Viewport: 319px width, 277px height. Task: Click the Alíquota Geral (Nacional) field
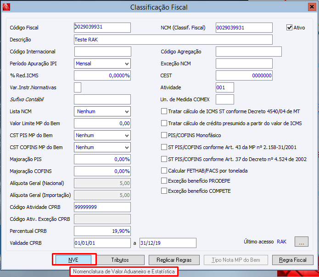pos(102,183)
